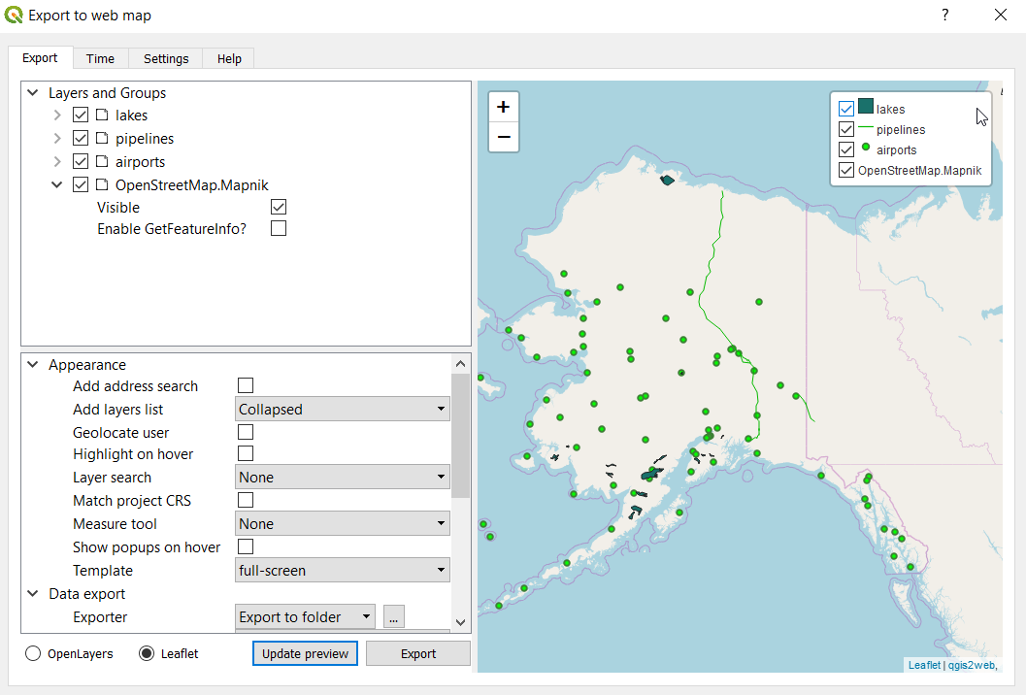Collapse OpenStreetMap.Mapnik layer options

(x=57, y=185)
